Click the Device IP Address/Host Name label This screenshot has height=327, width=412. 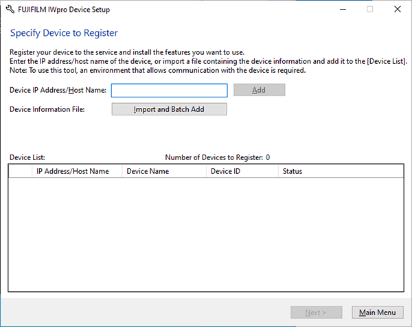58,90
